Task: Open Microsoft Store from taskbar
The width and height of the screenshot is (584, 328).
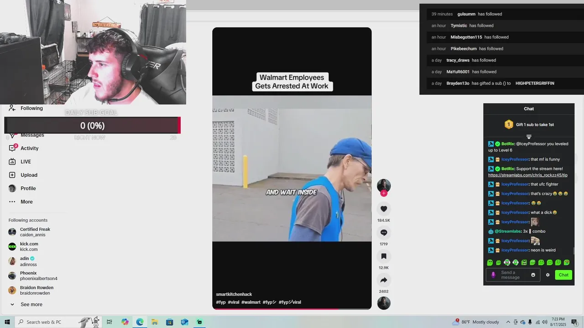Action: pos(169,322)
